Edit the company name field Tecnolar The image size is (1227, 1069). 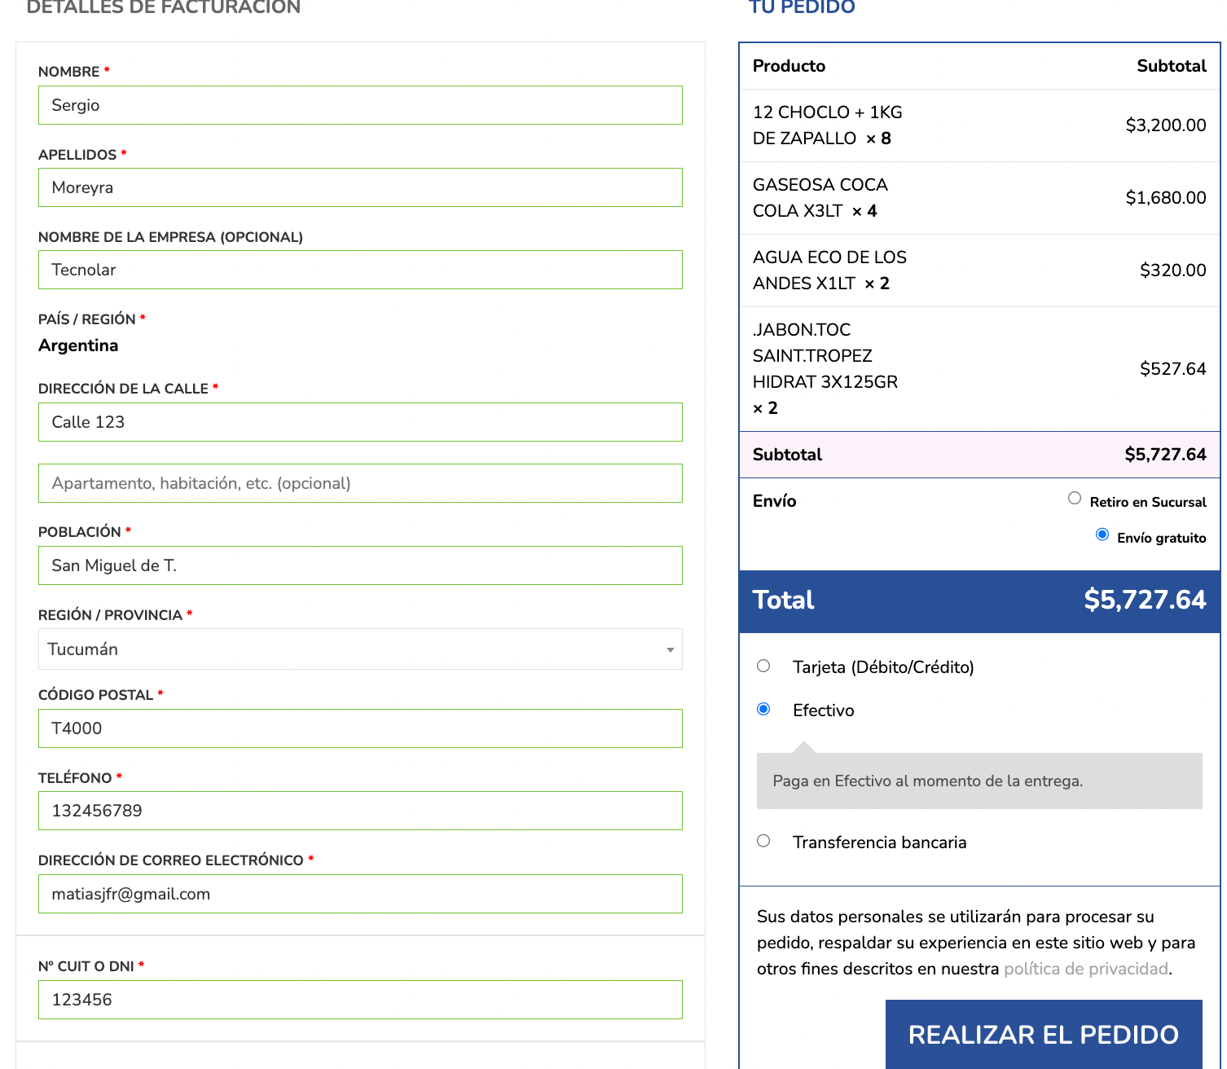(x=359, y=271)
